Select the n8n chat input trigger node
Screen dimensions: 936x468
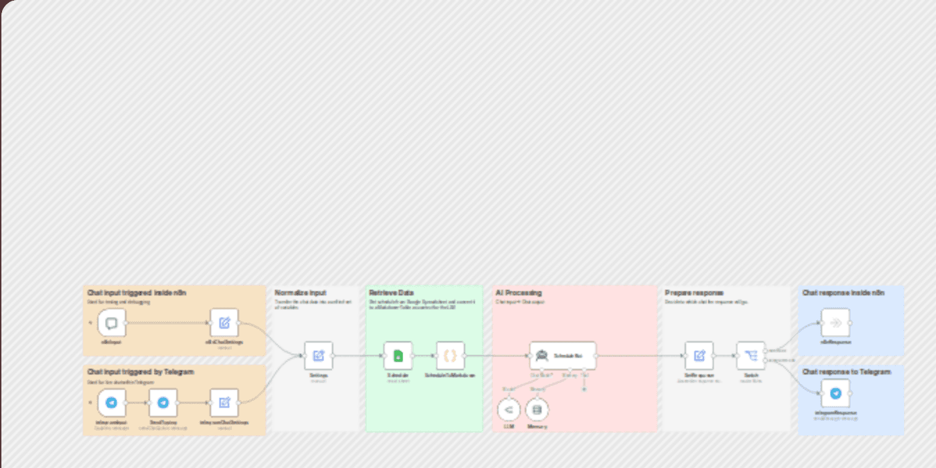tap(111, 322)
